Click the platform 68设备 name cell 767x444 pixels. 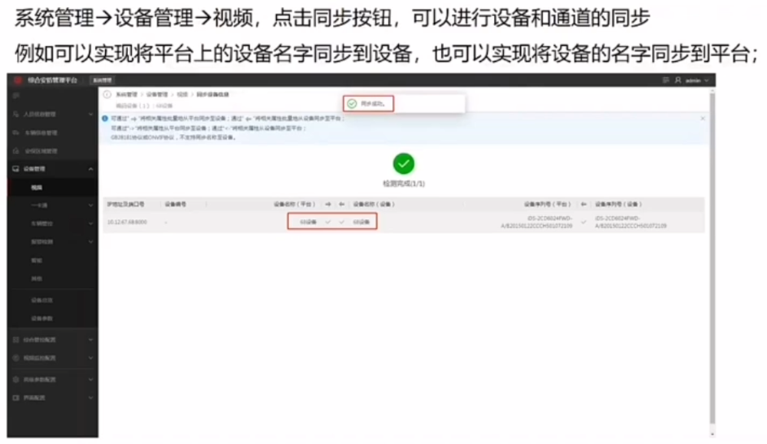pyautogui.click(x=308, y=222)
